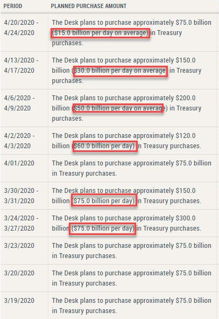Click the highlighted $60.0 billion per day text
This screenshot has height=319, width=219.
point(105,146)
